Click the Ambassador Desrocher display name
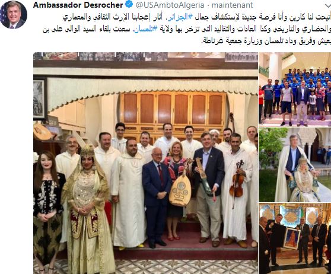Image resolution: width=331 pixels, height=274 pixels. (x=78, y=5)
